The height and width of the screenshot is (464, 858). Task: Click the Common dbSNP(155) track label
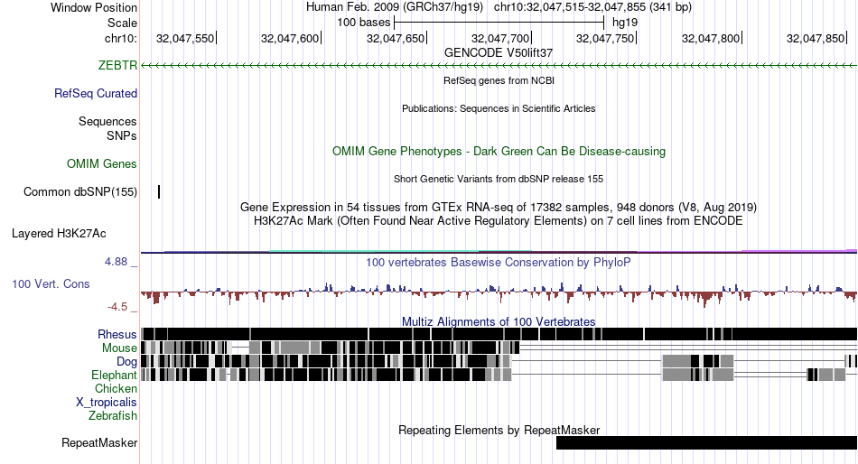[80, 192]
